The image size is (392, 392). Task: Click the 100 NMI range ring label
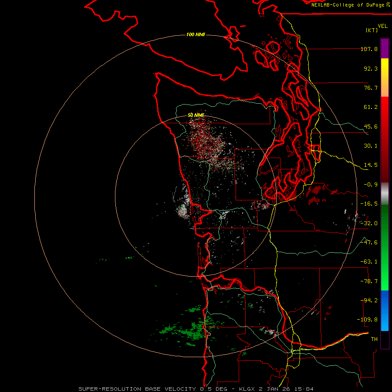coord(196,34)
